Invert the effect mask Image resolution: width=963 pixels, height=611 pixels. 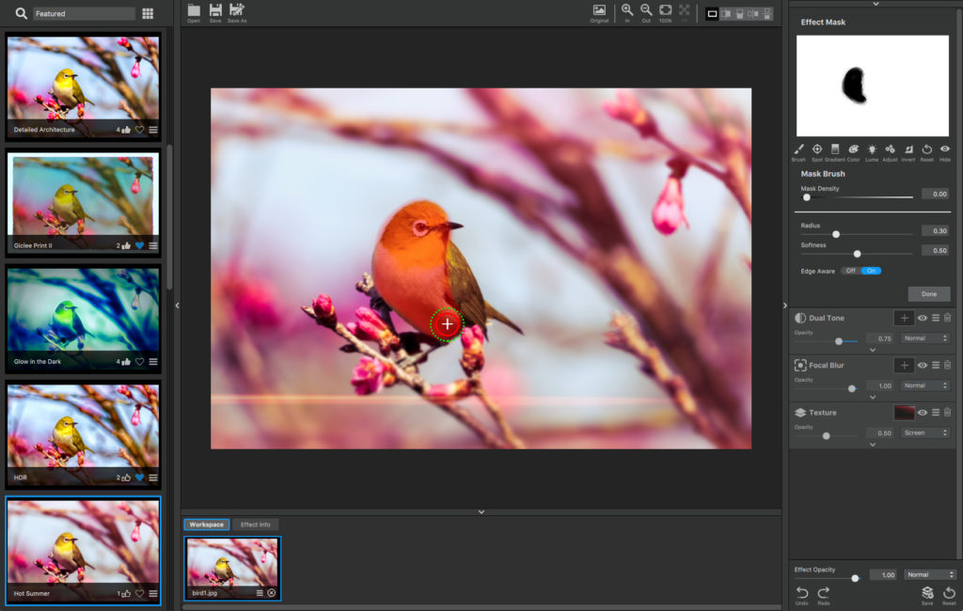[x=908, y=152]
